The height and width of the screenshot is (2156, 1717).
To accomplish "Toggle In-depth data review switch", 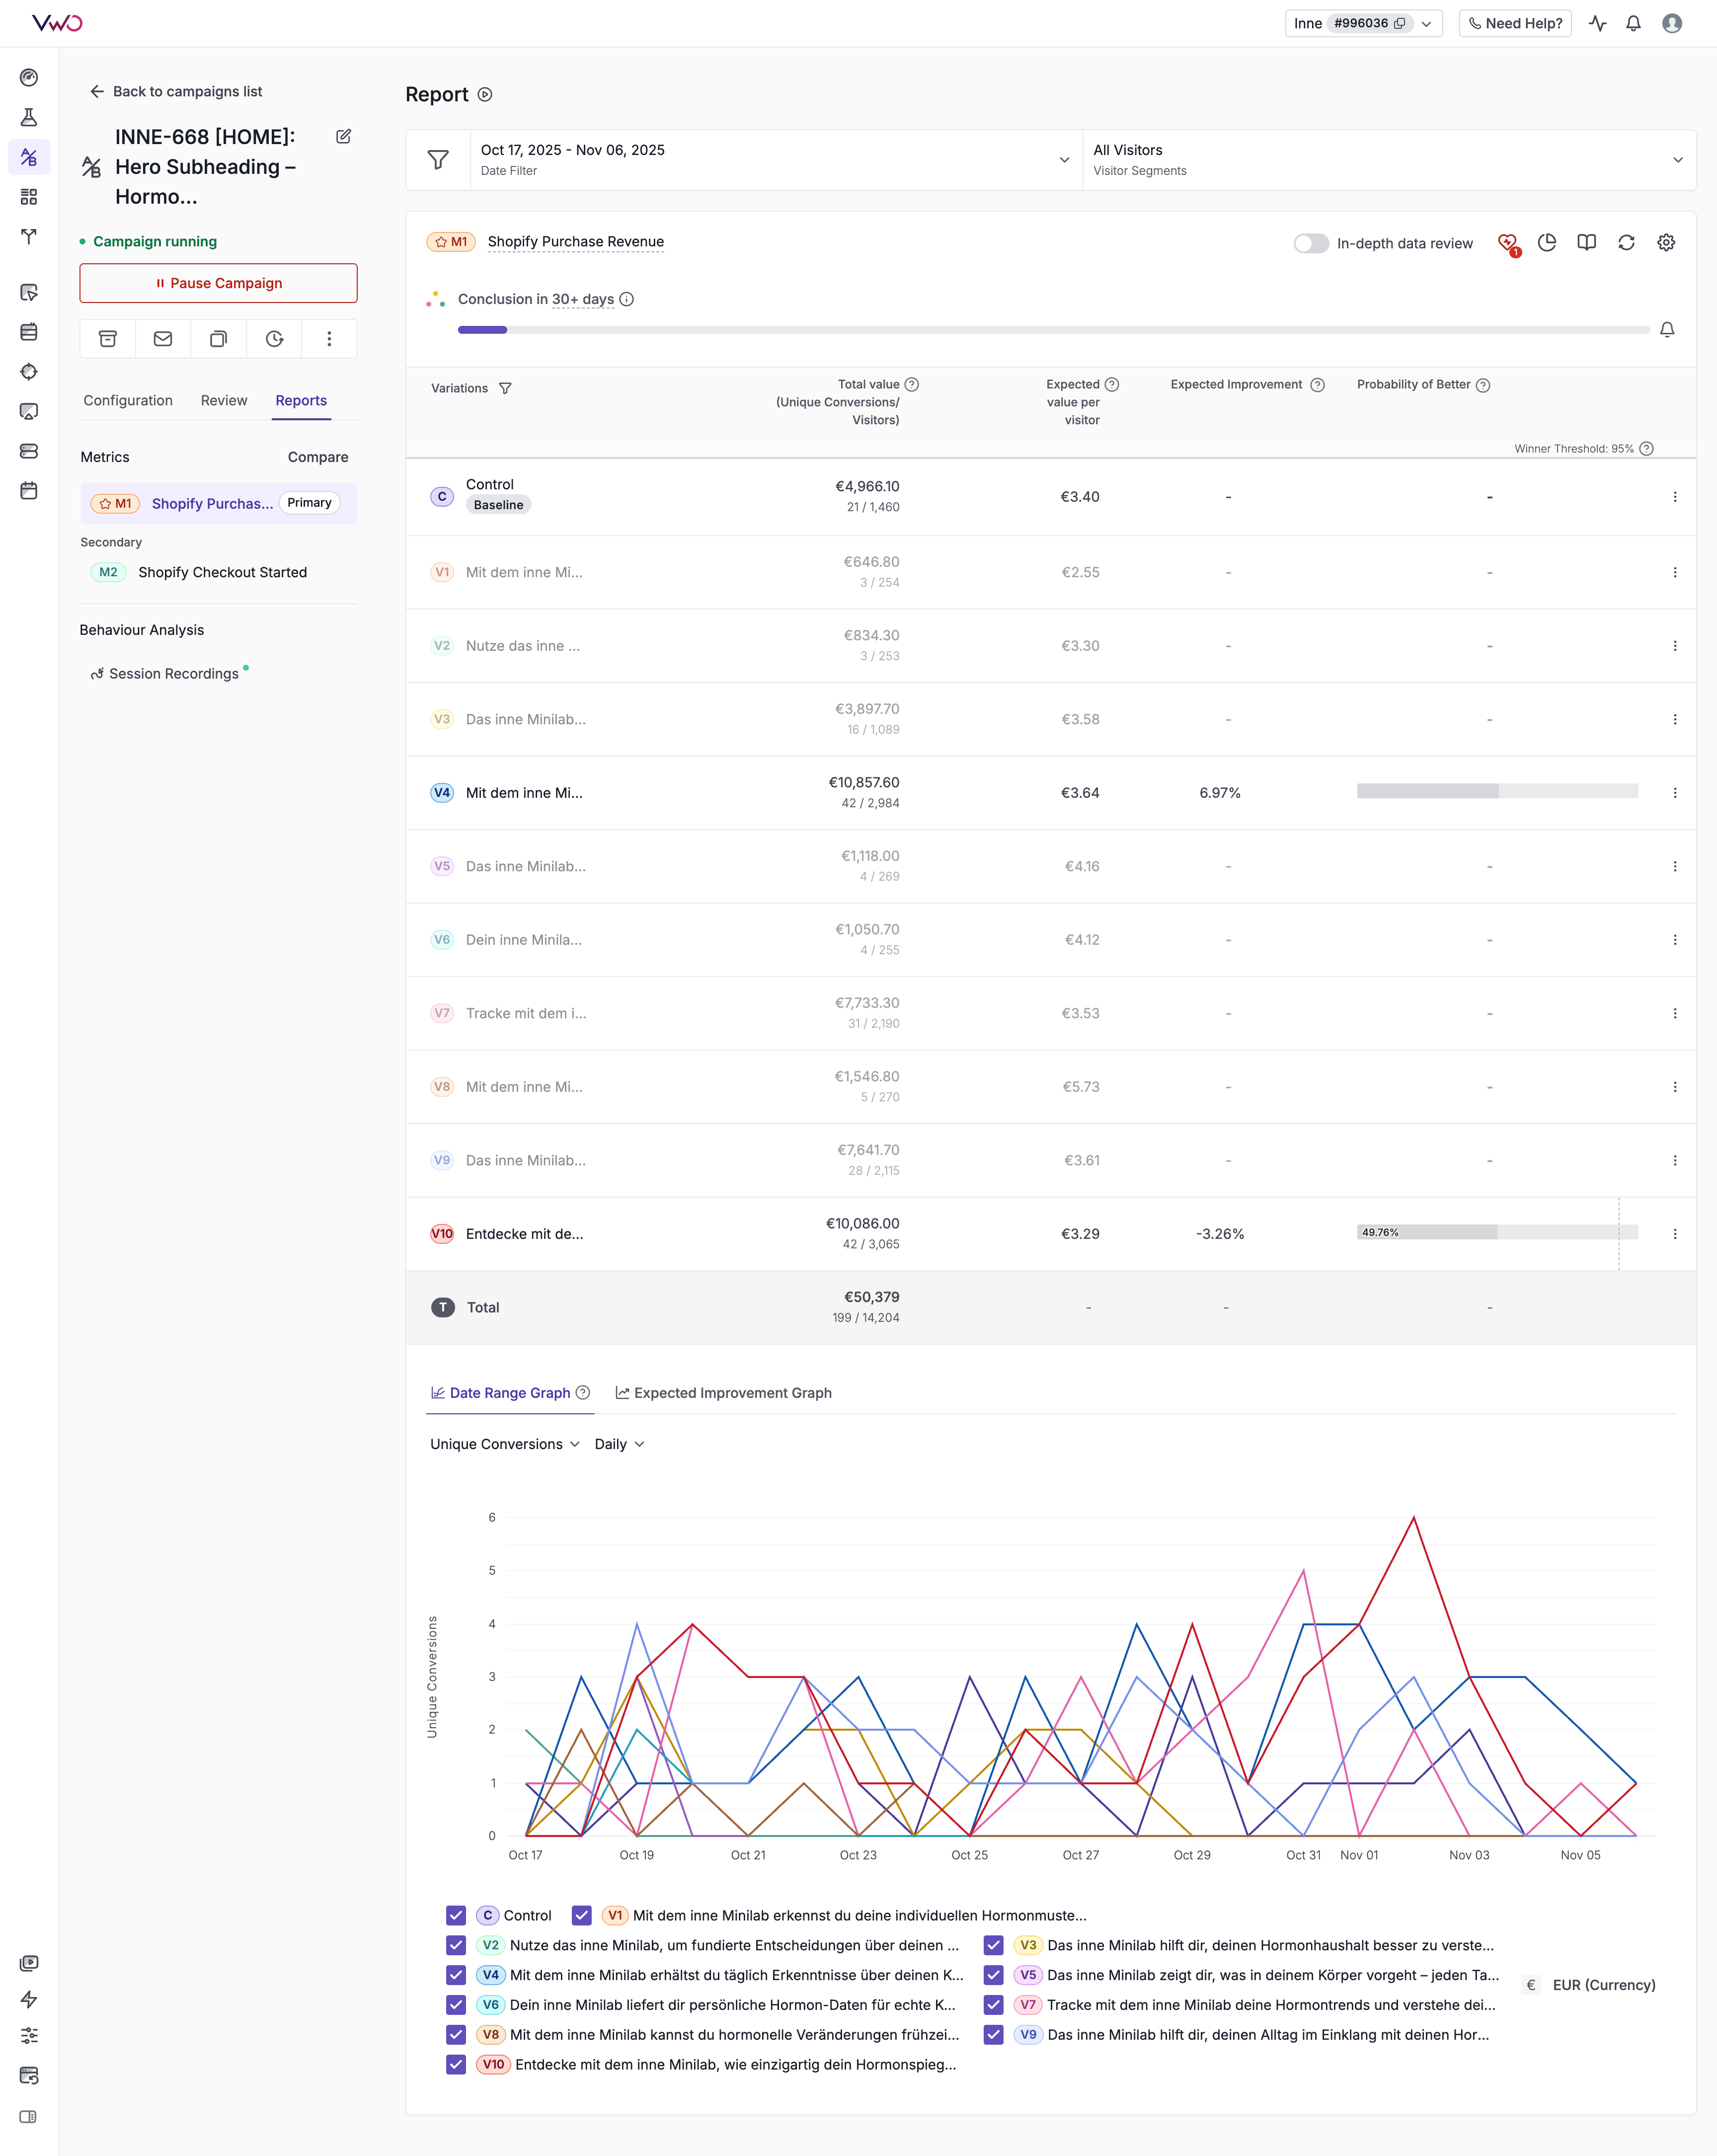I will point(1310,243).
